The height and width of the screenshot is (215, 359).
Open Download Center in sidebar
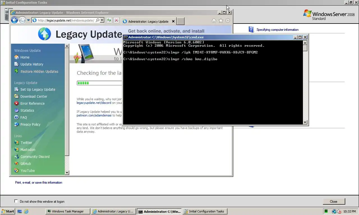(34, 96)
